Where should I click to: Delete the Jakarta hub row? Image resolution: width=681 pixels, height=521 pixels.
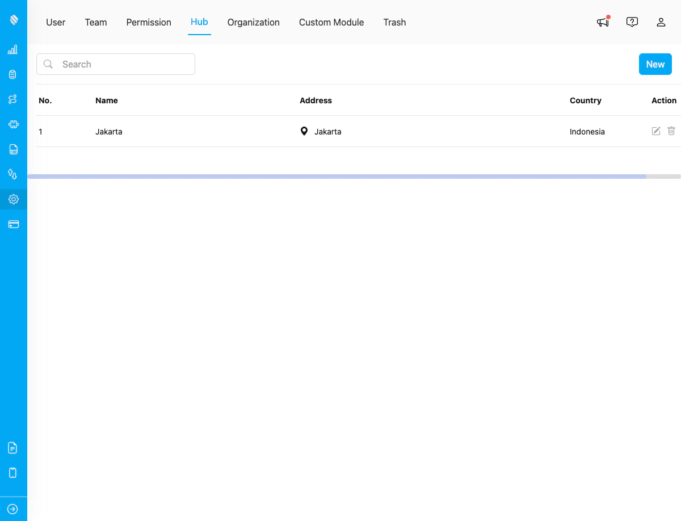point(671,131)
